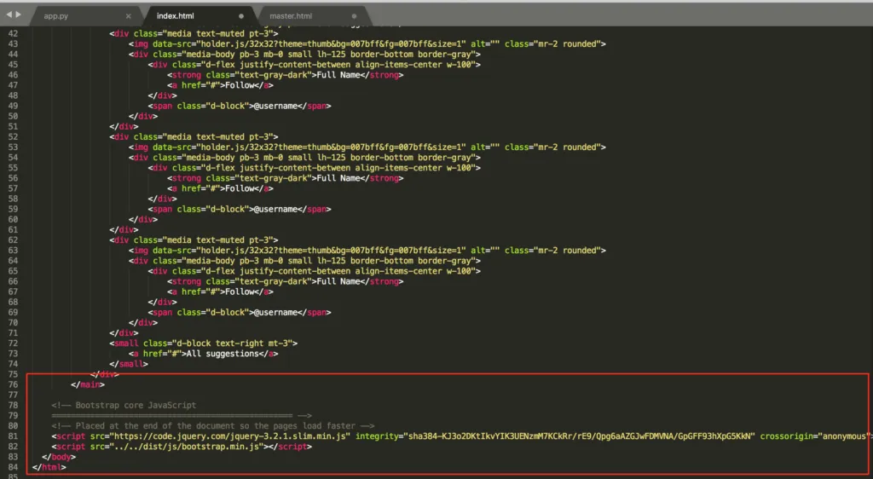
Task: Click '@username' span on line 49
Action: pyautogui.click(x=275, y=107)
